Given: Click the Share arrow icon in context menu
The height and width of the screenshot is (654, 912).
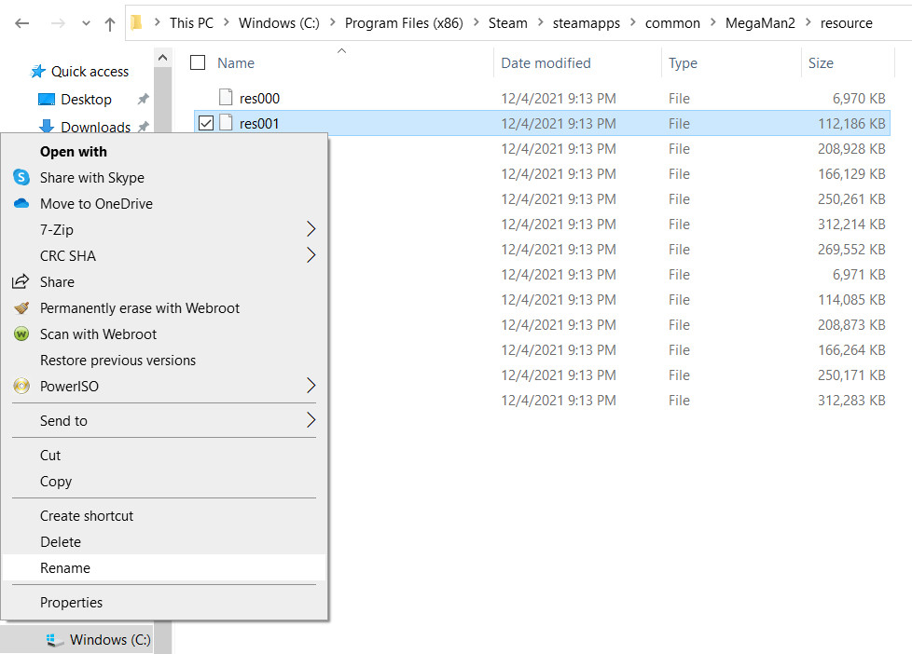Looking at the screenshot, I should click(x=21, y=282).
